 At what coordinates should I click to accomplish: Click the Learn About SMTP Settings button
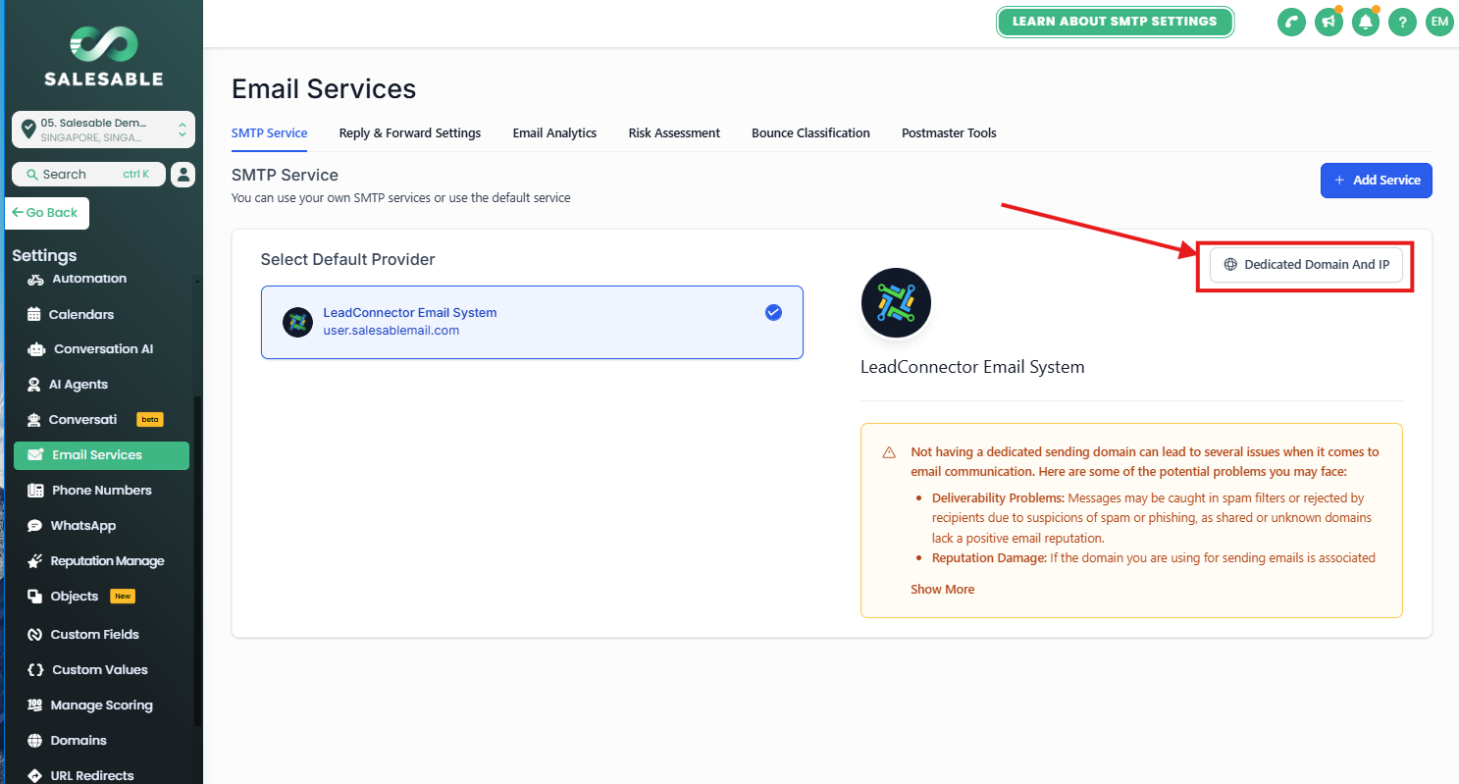pyautogui.click(x=1115, y=22)
